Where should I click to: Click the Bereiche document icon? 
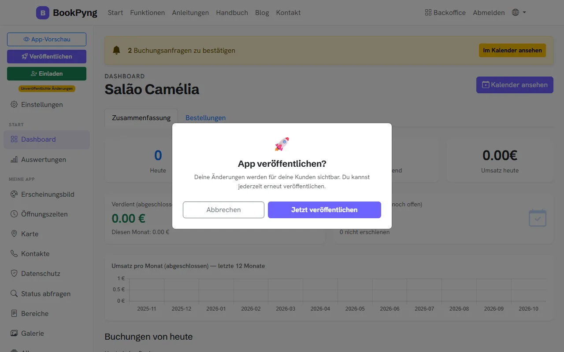point(14,314)
